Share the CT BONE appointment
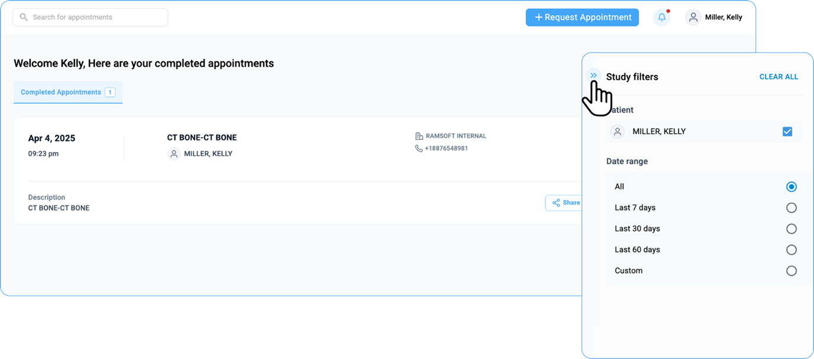Image resolution: width=814 pixels, height=359 pixels. click(565, 203)
